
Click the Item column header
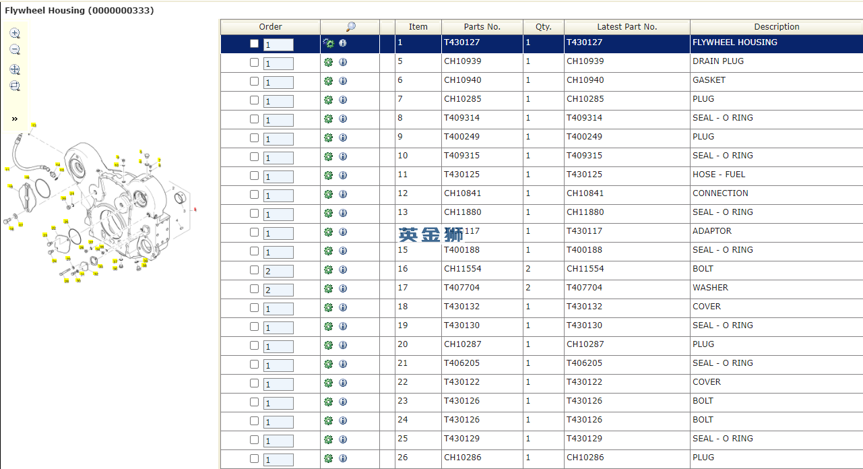(418, 27)
